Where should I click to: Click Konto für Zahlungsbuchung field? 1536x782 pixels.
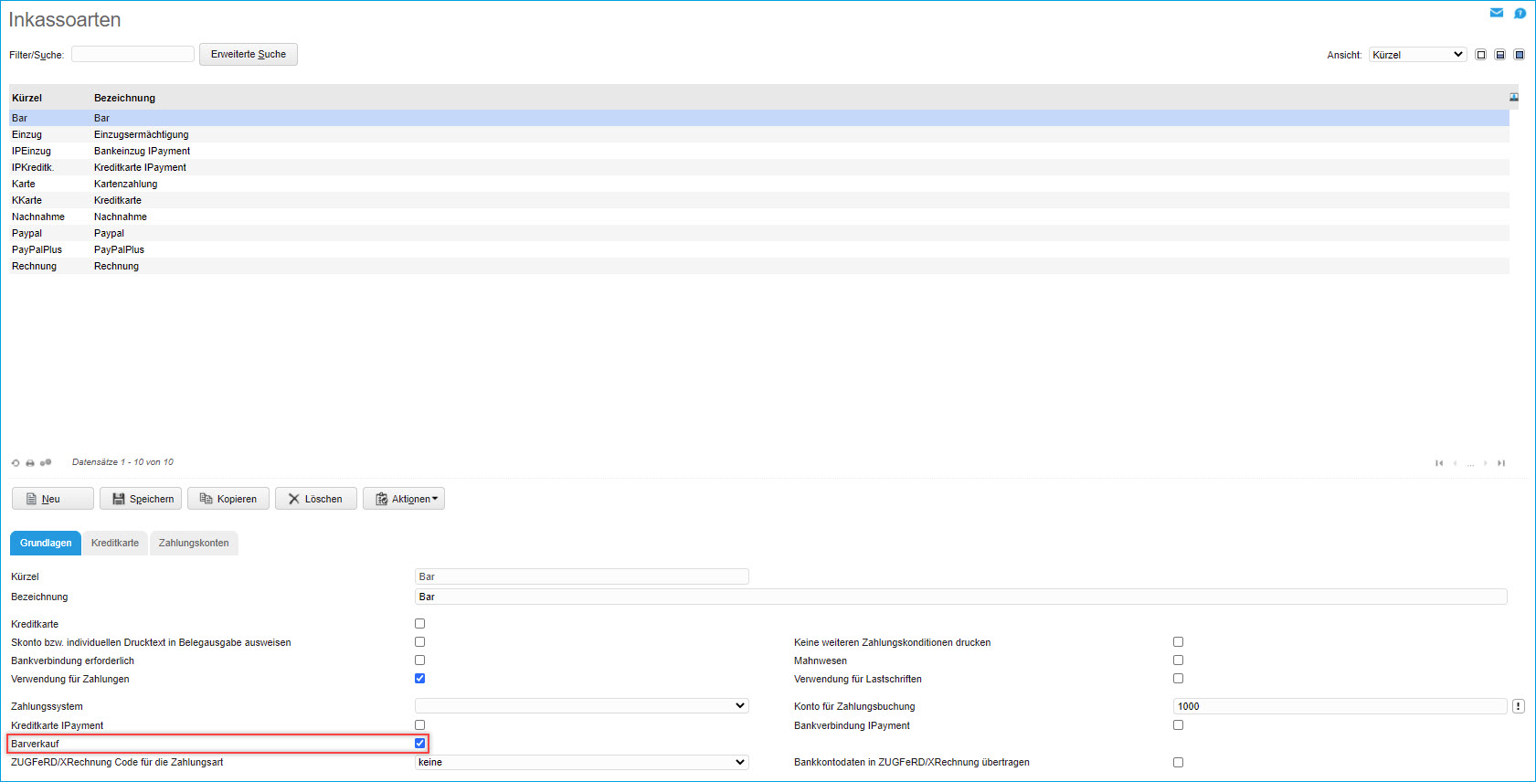[1340, 706]
